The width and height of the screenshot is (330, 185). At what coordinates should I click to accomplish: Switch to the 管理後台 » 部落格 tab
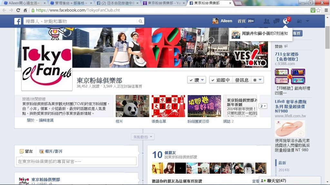pyautogui.click(x=71, y=3)
